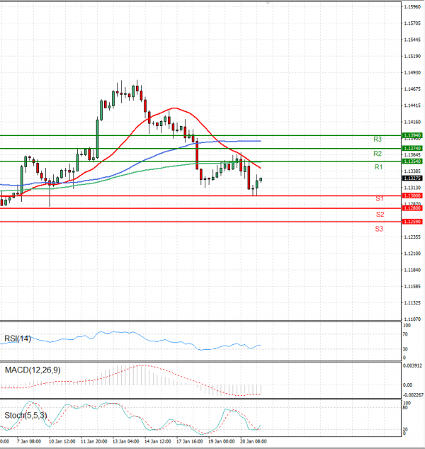Screen dimensions: 425x449
Task: Click the RSI(14) indicator label
Action: click(18, 339)
